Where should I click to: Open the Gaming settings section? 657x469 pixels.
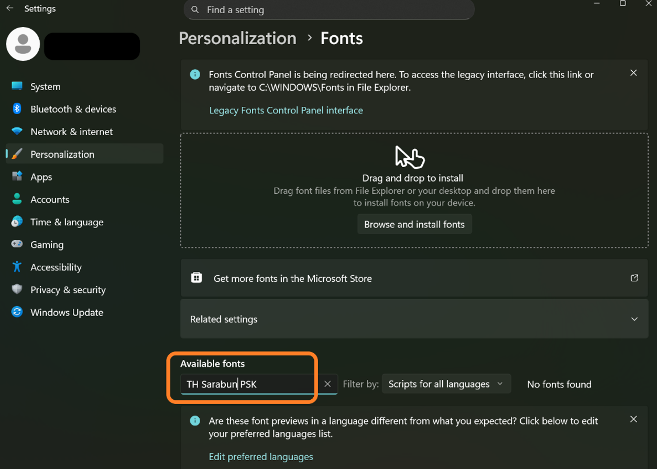(x=47, y=244)
